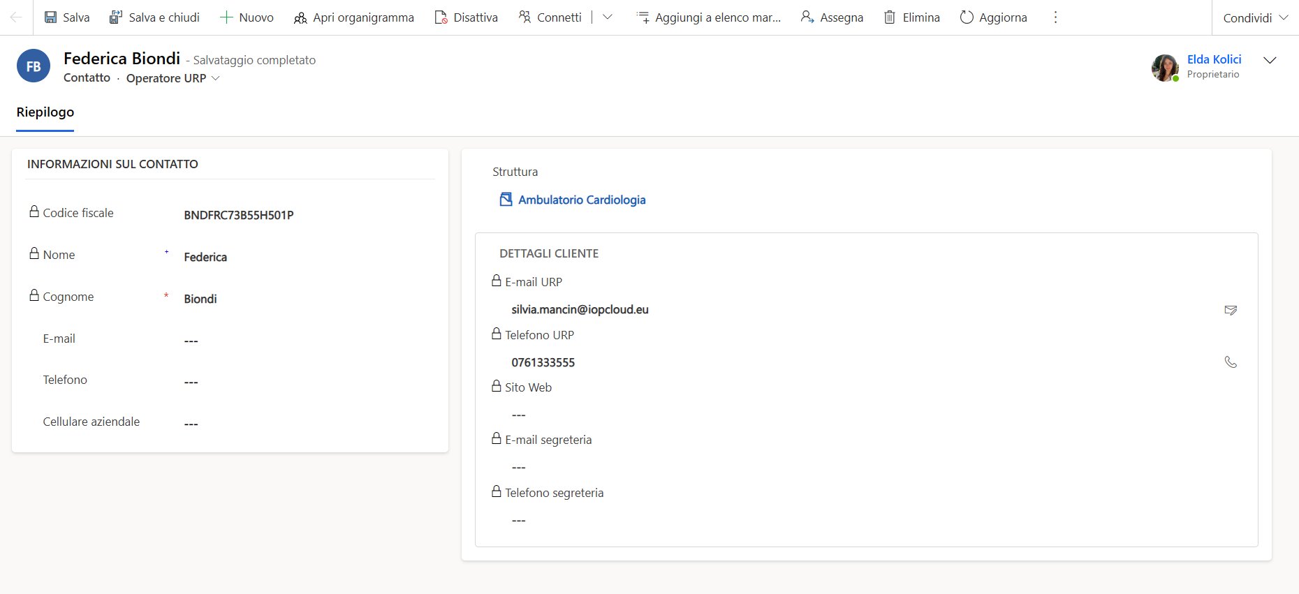
Task: Add contact to marketing list
Action: click(x=709, y=17)
